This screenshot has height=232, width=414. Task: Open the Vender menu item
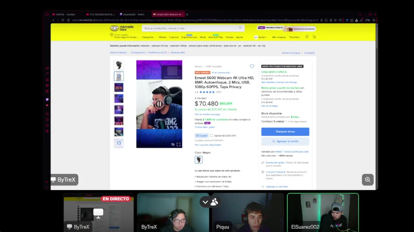[229, 37]
